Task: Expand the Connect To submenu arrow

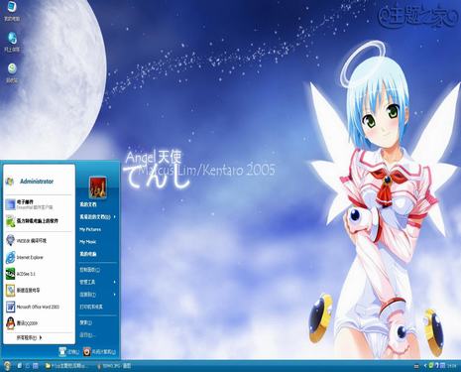Action: tap(115, 295)
